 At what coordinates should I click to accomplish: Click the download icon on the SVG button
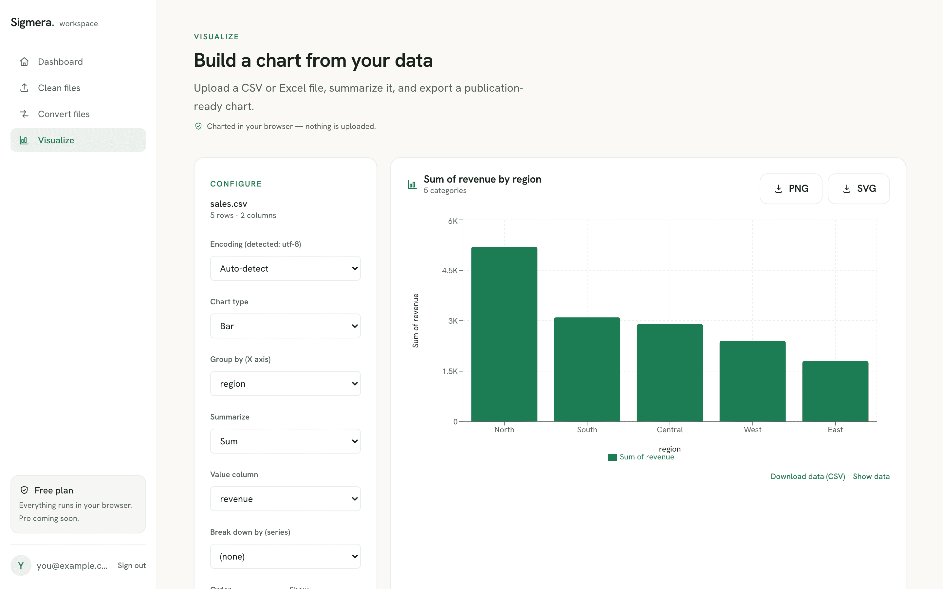coord(847,188)
